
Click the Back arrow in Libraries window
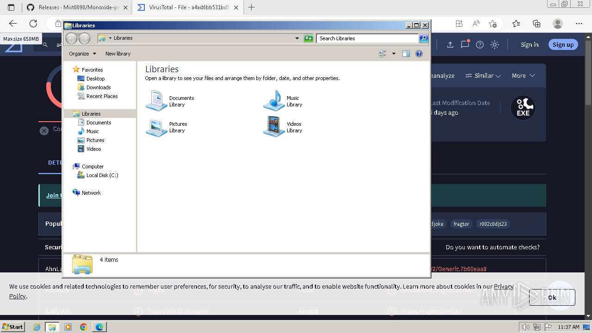pyautogui.click(x=71, y=38)
